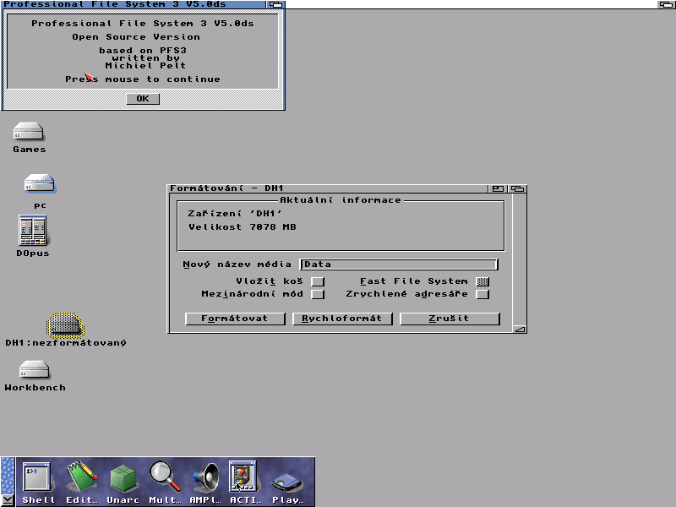
Task: Open the Multiview magnifier icon
Action: [x=164, y=478]
